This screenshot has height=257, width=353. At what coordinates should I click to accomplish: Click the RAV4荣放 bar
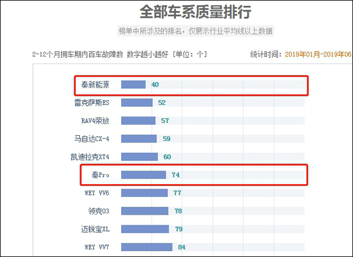pyautogui.click(x=138, y=121)
